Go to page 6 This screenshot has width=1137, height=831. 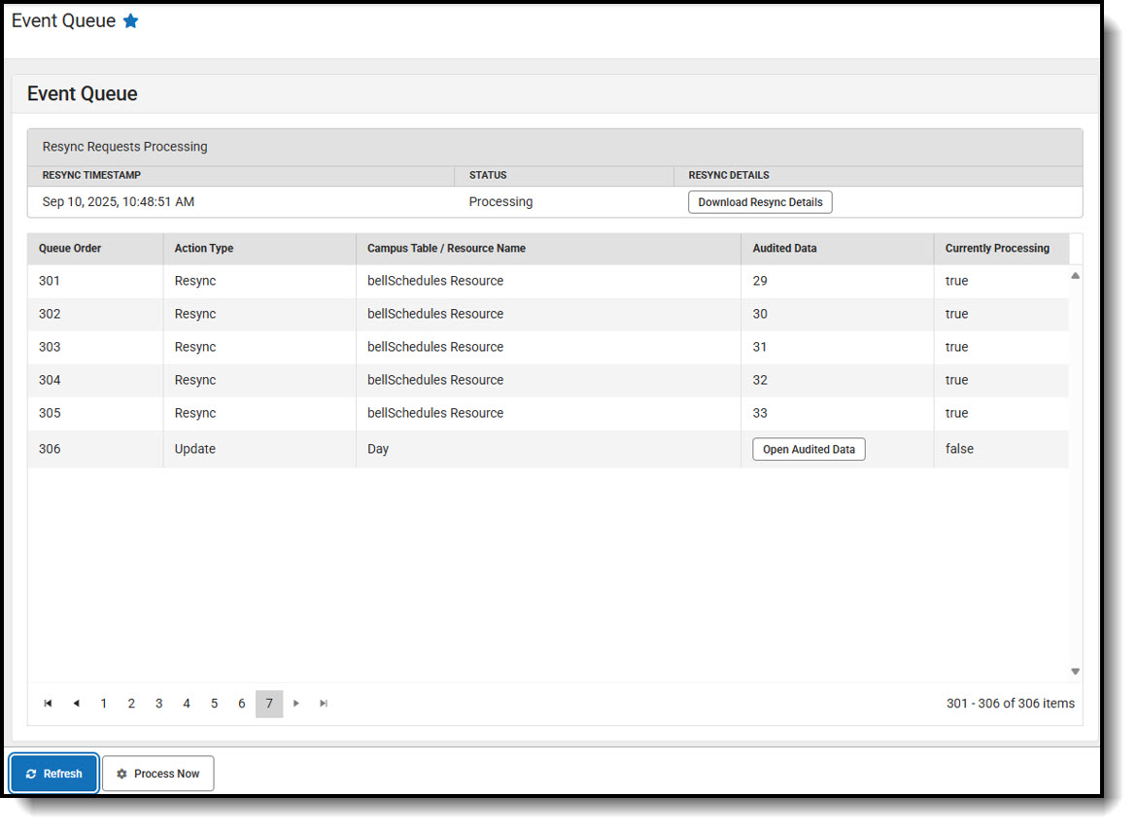tap(241, 704)
